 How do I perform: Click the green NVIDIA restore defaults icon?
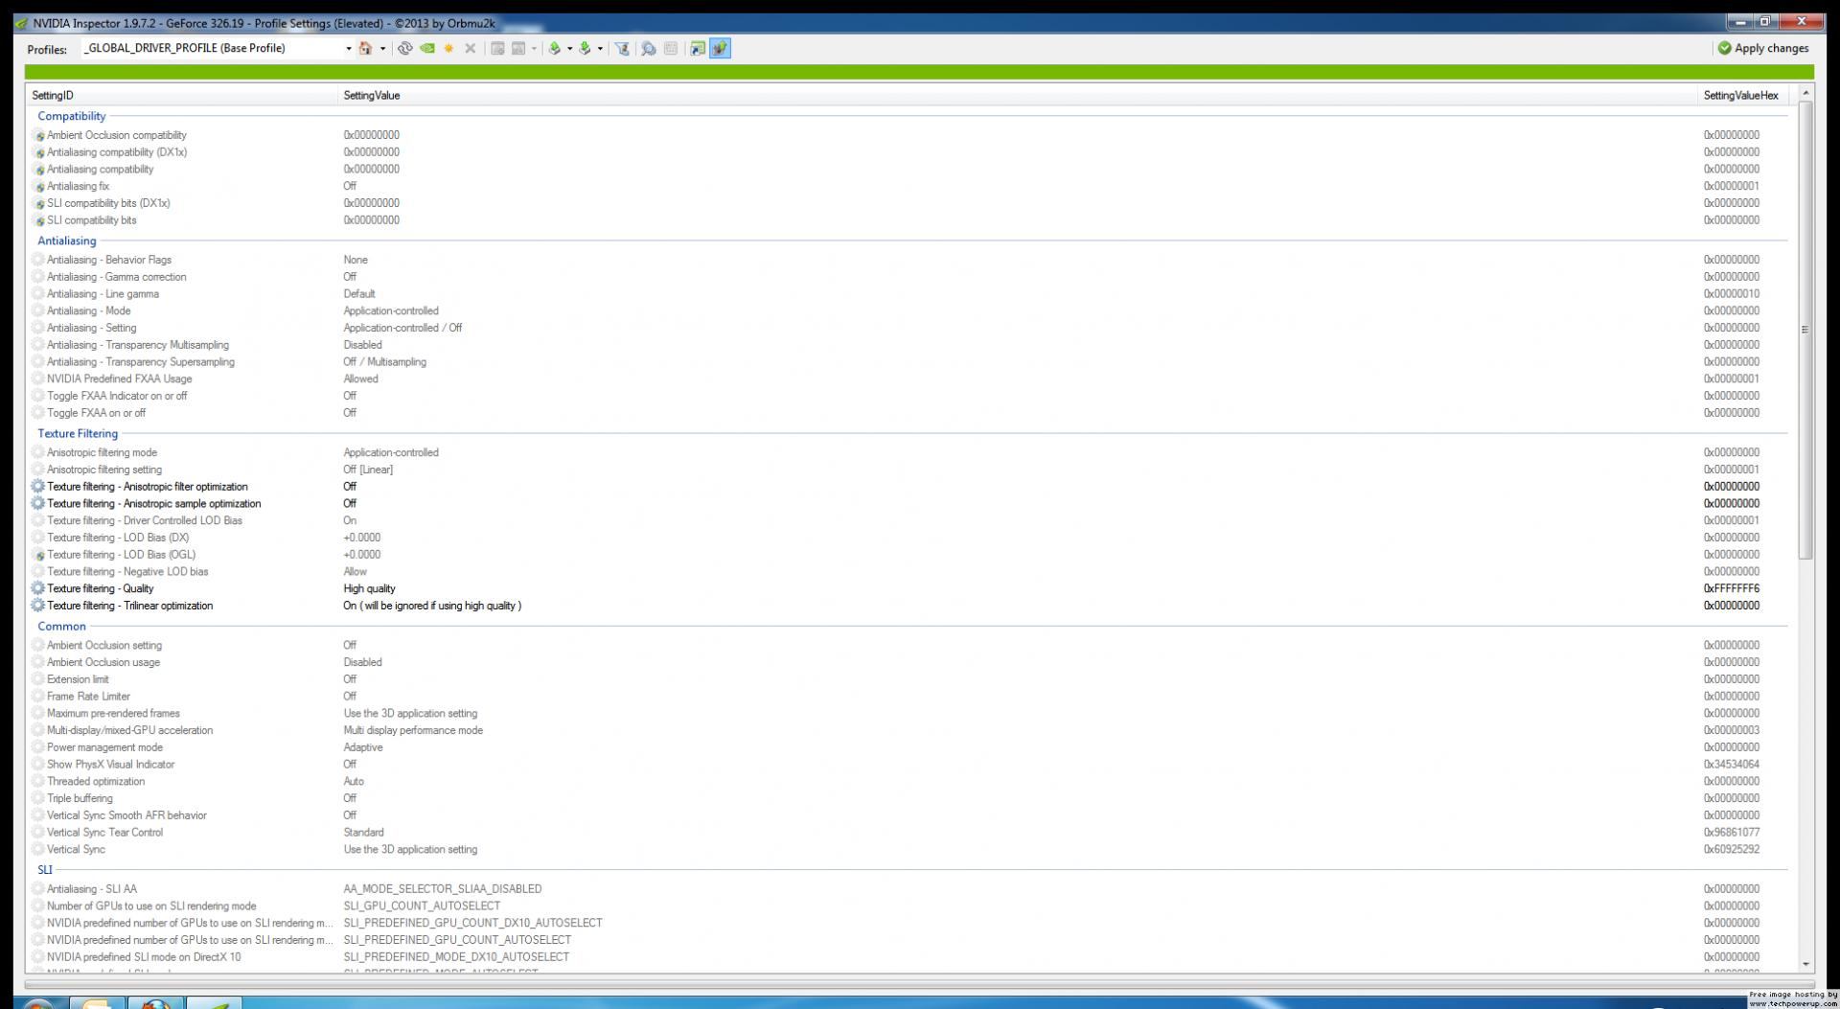pos(427,48)
